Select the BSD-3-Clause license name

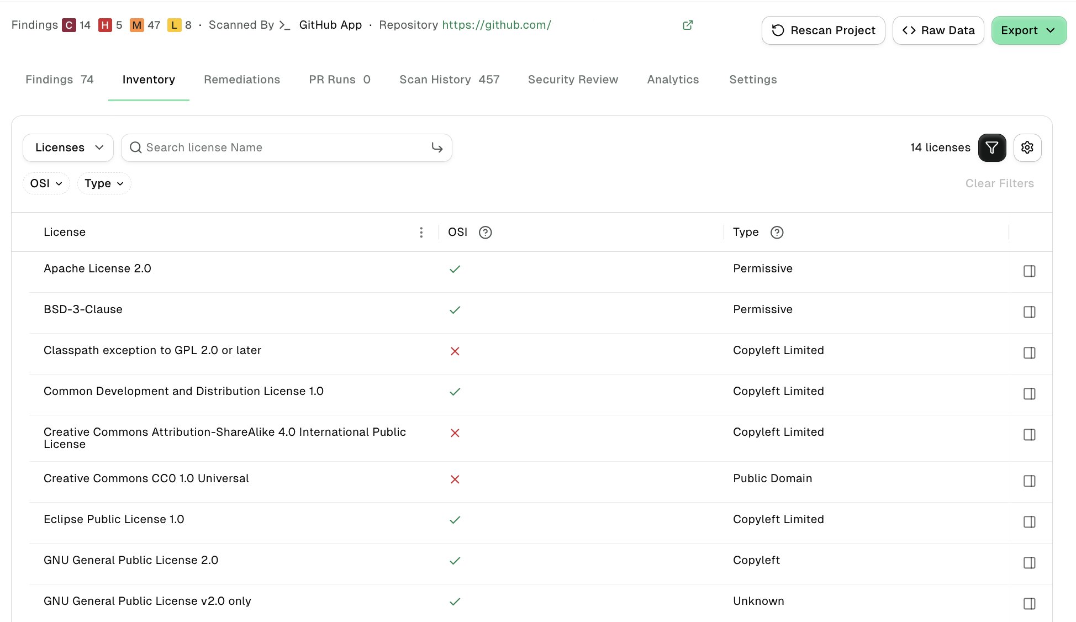83,309
